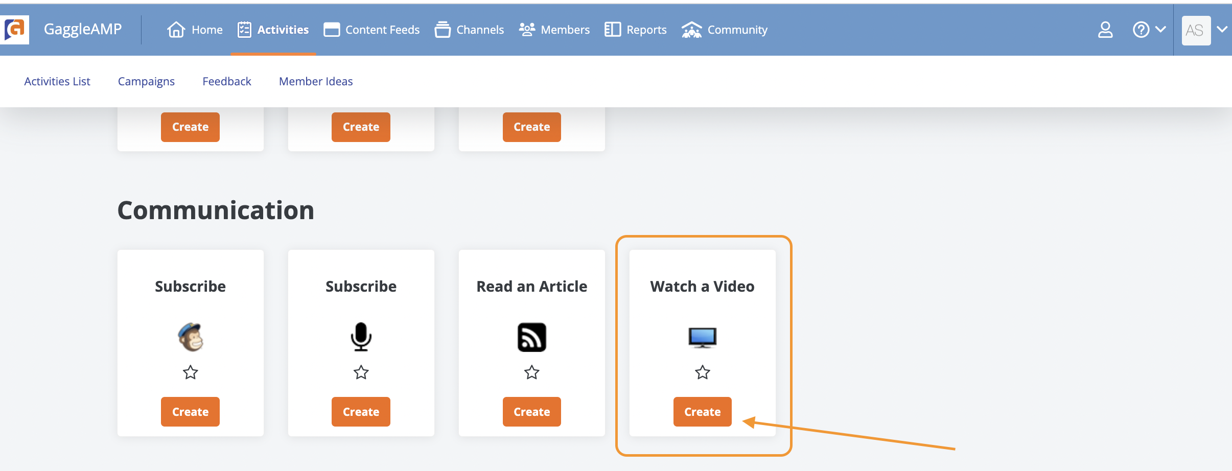Expand the help question mark dropdown
Image resolution: width=1232 pixels, height=471 pixels.
coord(1149,30)
